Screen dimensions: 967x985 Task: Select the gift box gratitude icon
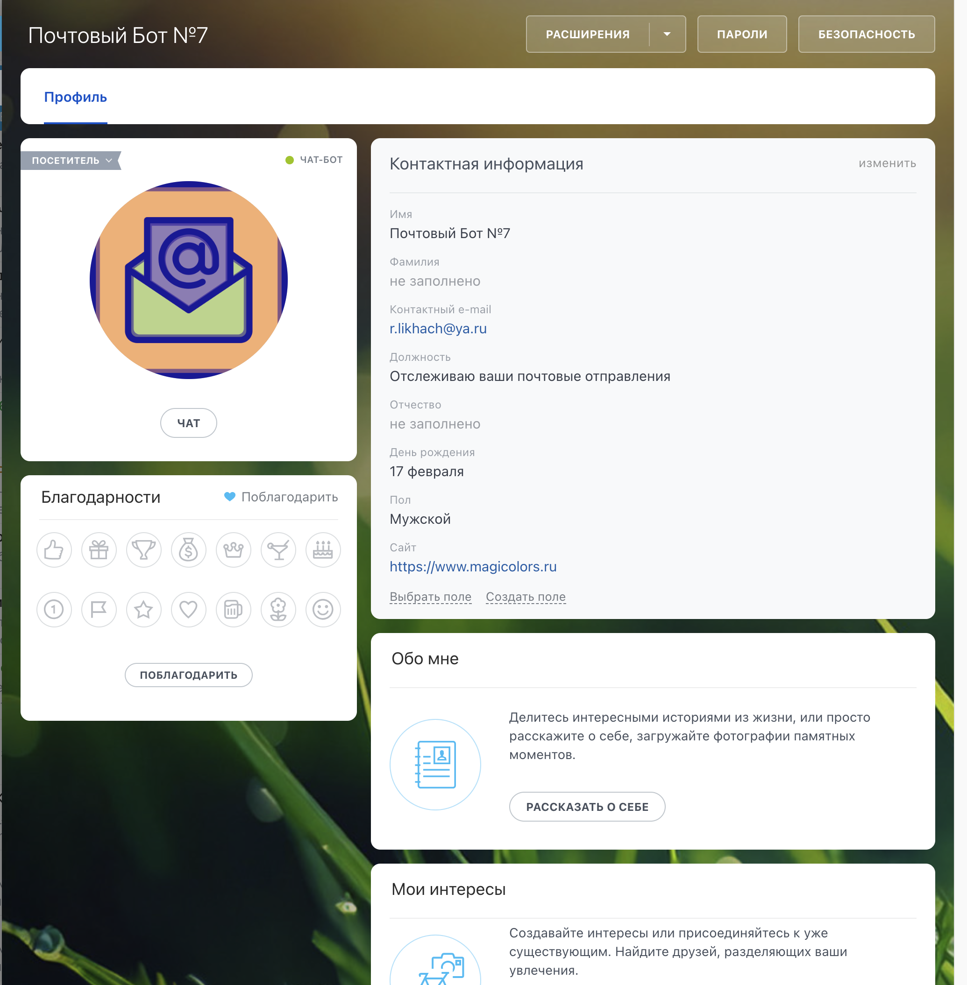(x=99, y=549)
